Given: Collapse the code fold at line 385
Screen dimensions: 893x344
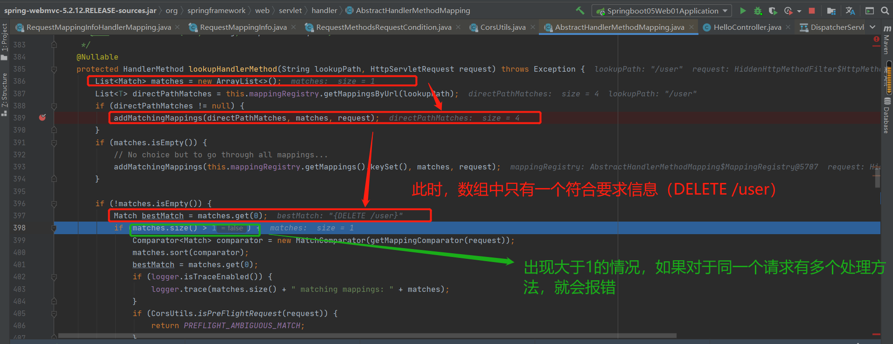Looking at the screenshot, I should 54,69.
